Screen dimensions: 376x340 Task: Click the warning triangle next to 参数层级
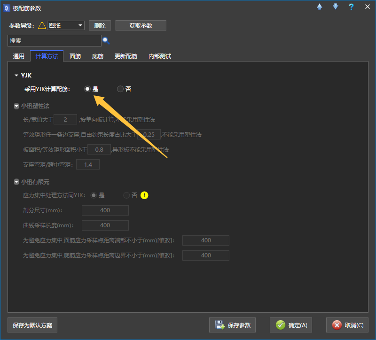42,25
